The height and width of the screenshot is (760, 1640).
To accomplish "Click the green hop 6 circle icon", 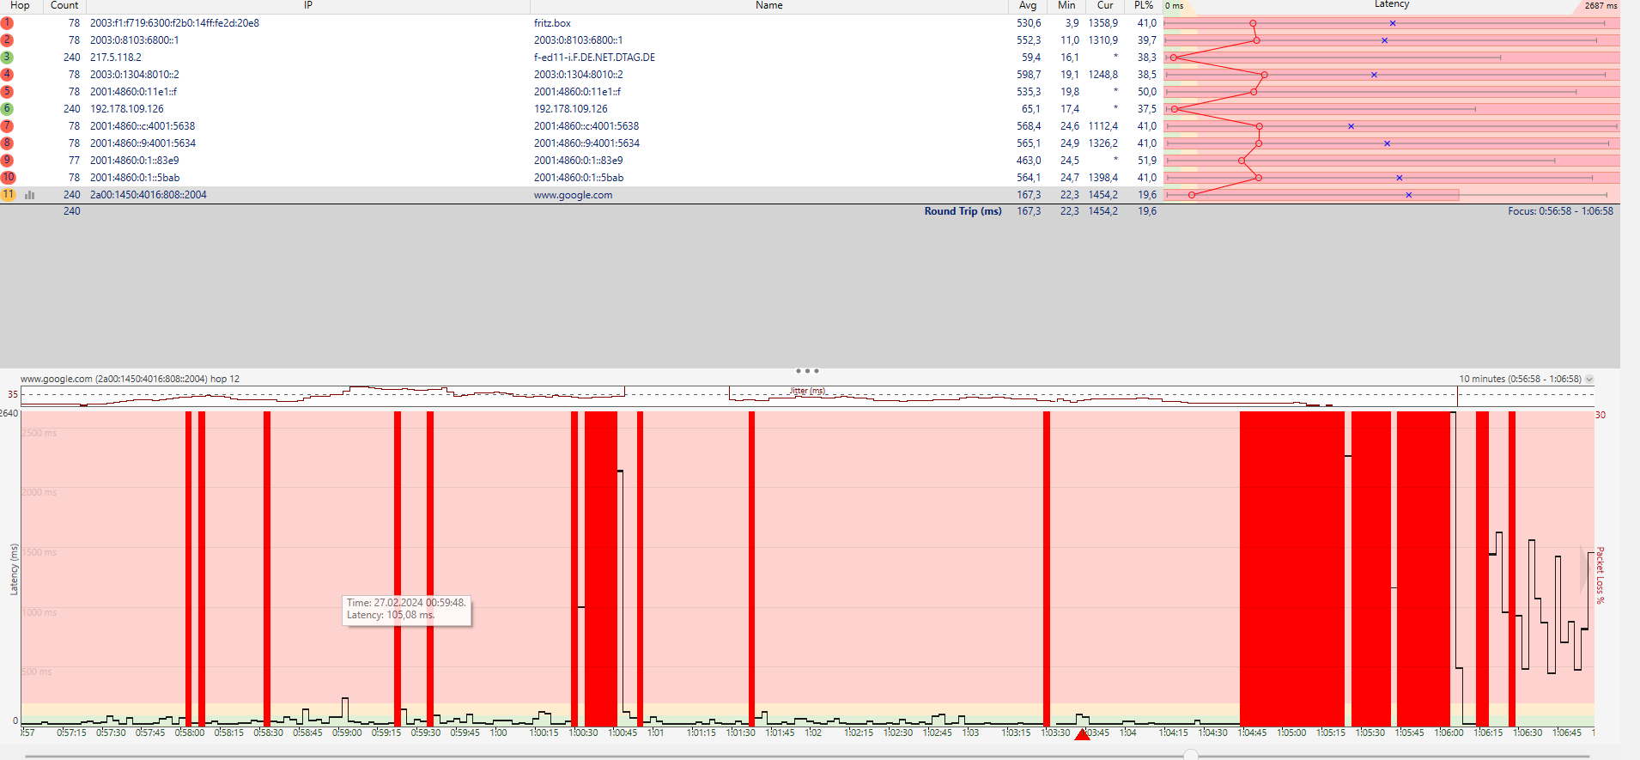I will [7, 109].
